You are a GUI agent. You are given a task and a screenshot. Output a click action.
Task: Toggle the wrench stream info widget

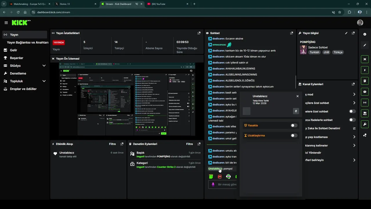(x=365, y=124)
